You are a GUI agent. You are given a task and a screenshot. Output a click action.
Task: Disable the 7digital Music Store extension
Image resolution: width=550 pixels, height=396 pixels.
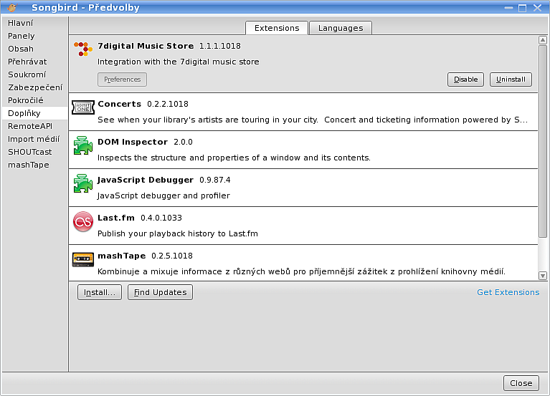point(465,79)
